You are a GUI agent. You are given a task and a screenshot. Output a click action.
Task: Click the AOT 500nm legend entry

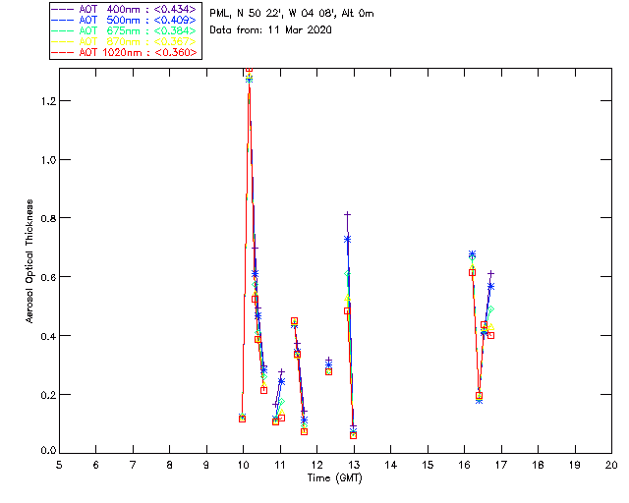click(x=125, y=20)
